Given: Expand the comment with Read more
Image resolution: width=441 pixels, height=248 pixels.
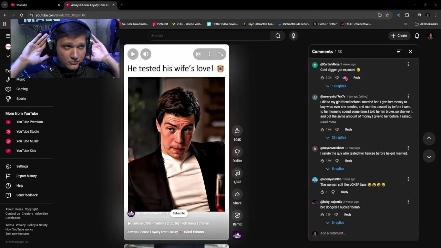Looking at the screenshot, I should pyautogui.click(x=328, y=122).
